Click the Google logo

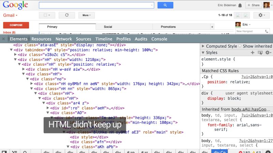[15, 5]
